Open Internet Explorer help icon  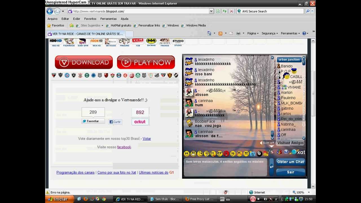point(304,33)
